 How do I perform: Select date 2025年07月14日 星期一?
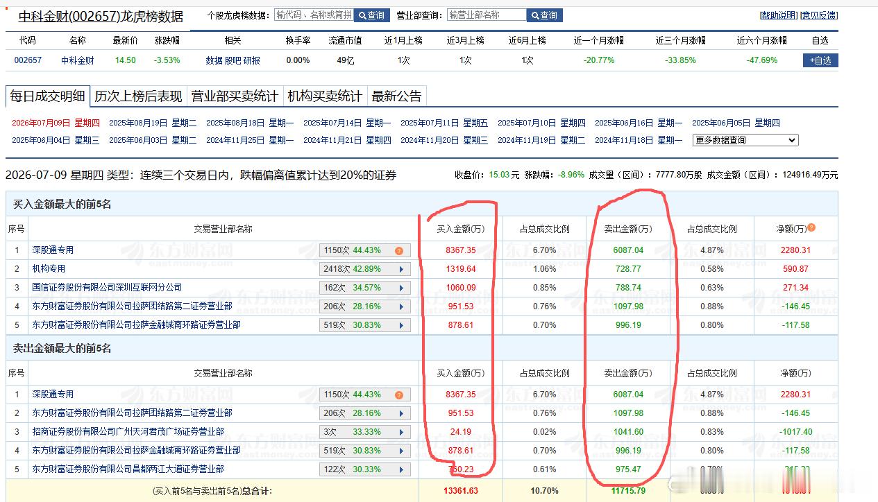point(347,123)
